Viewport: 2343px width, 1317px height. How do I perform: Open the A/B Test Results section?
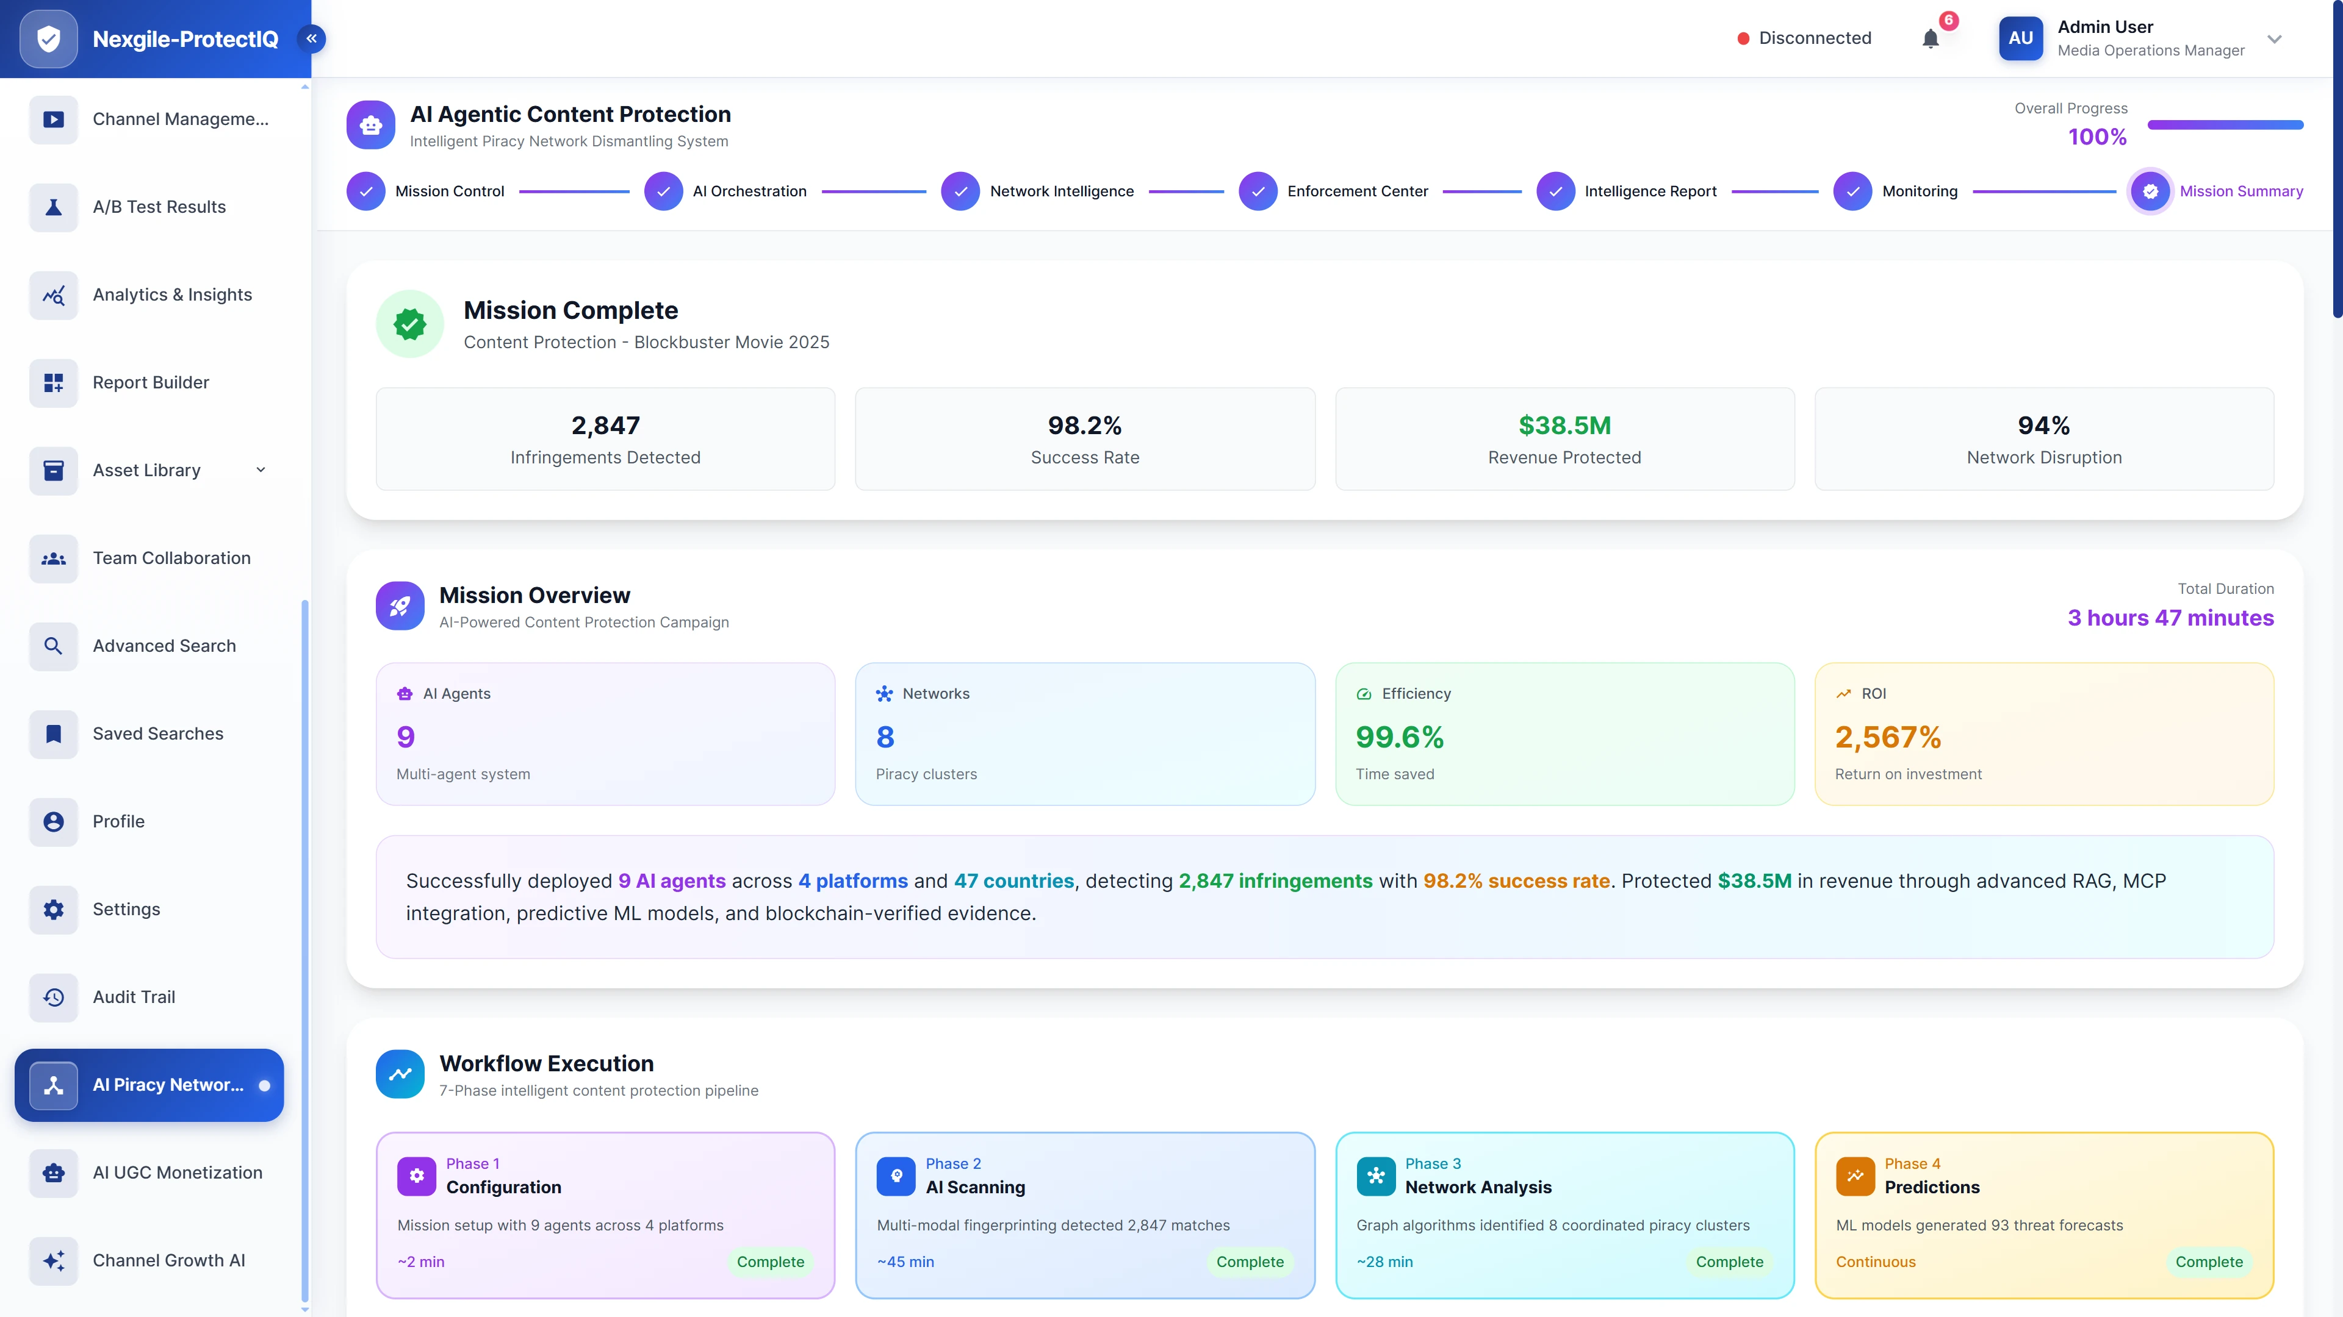coord(158,206)
